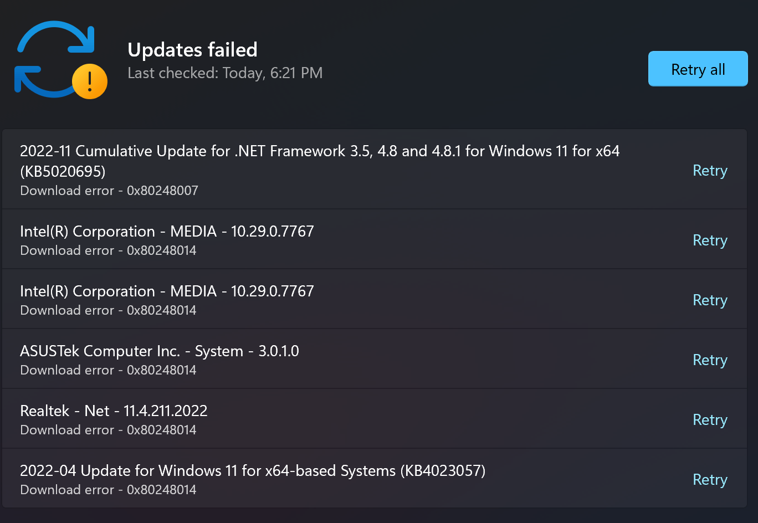The height and width of the screenshot is (523, 758).
Task: Select the ASUSTek Computer Inc. entry title
Action: 160,351
